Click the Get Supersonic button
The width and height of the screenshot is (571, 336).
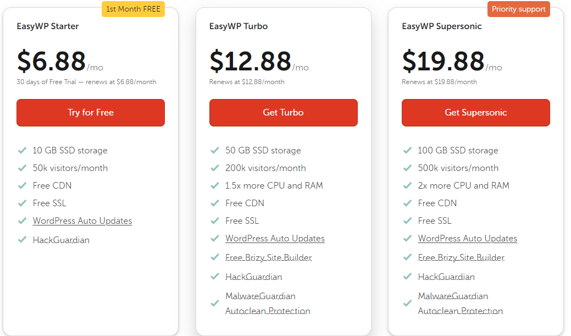pos(475,112)
